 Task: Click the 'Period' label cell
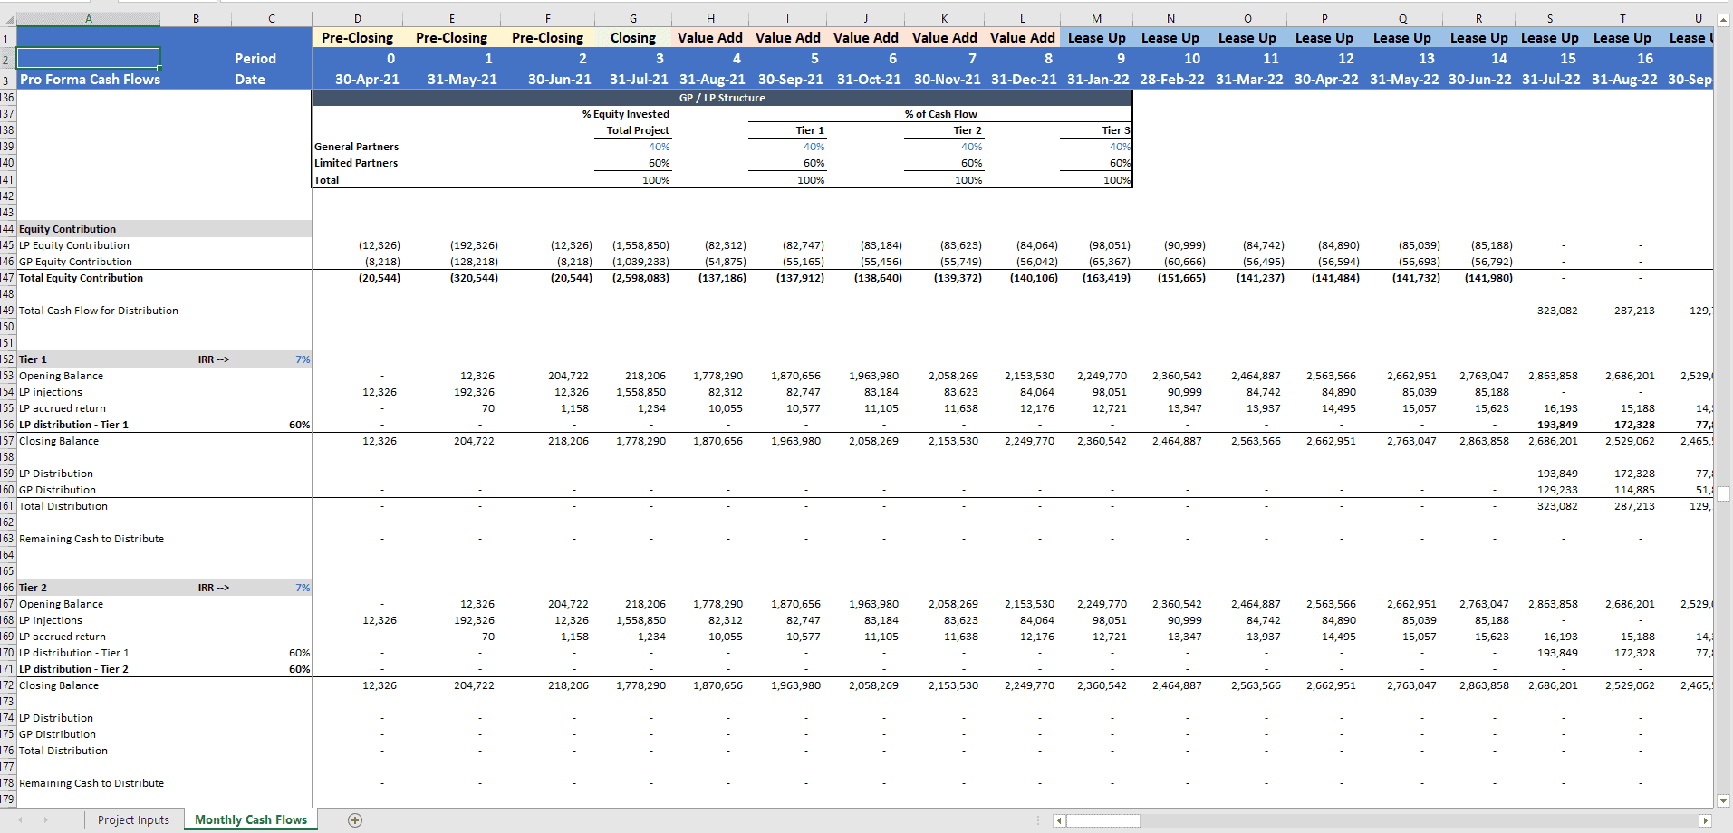[255, 58]
